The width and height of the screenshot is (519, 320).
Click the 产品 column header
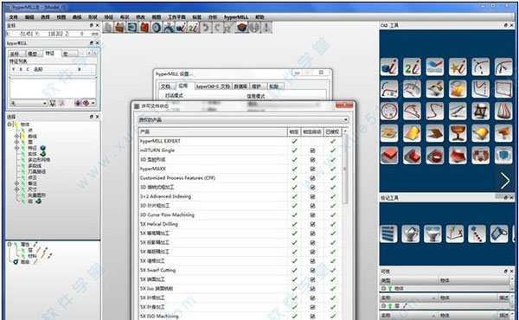(x=213, y=131)
